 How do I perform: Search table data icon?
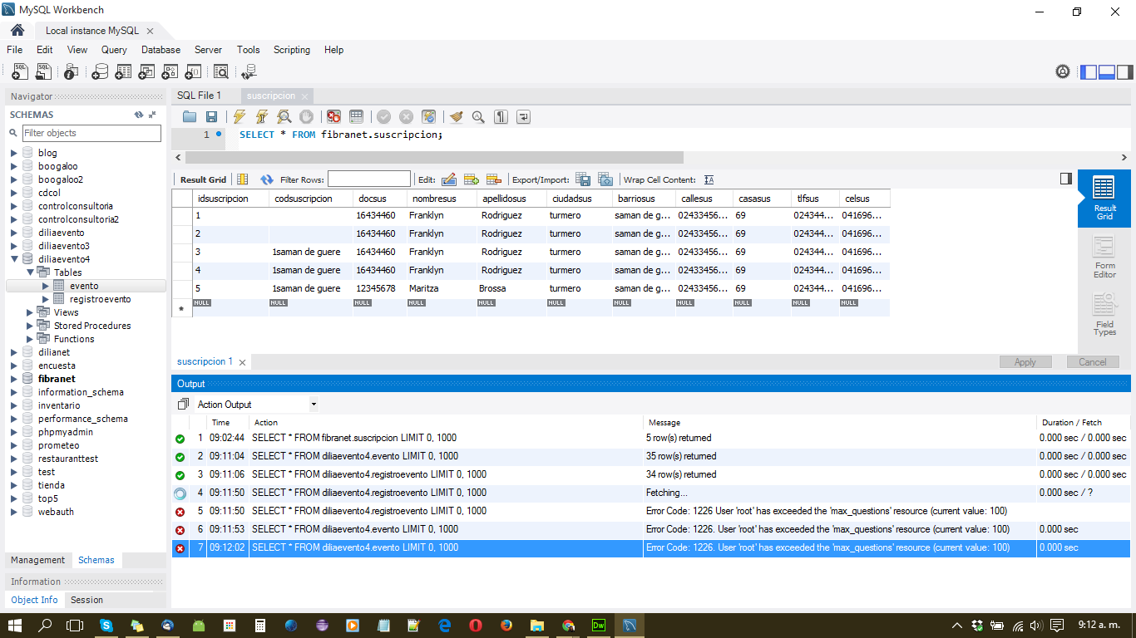click(221, 72)
